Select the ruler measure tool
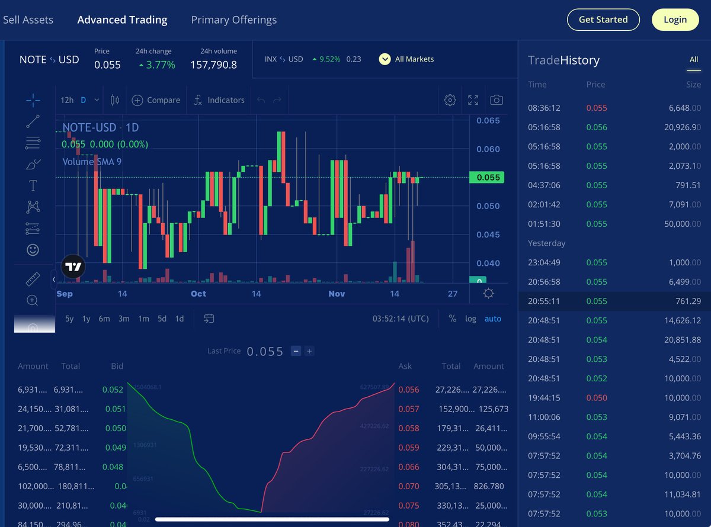 [33, 278]
